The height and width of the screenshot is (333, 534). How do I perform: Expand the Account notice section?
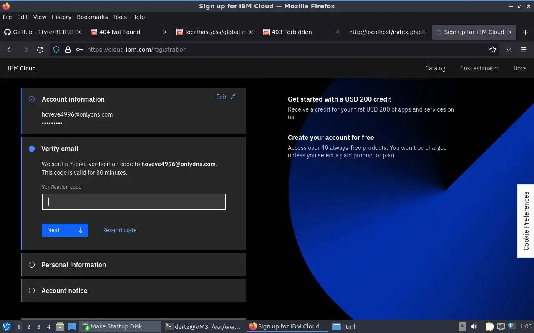[133, 291]
